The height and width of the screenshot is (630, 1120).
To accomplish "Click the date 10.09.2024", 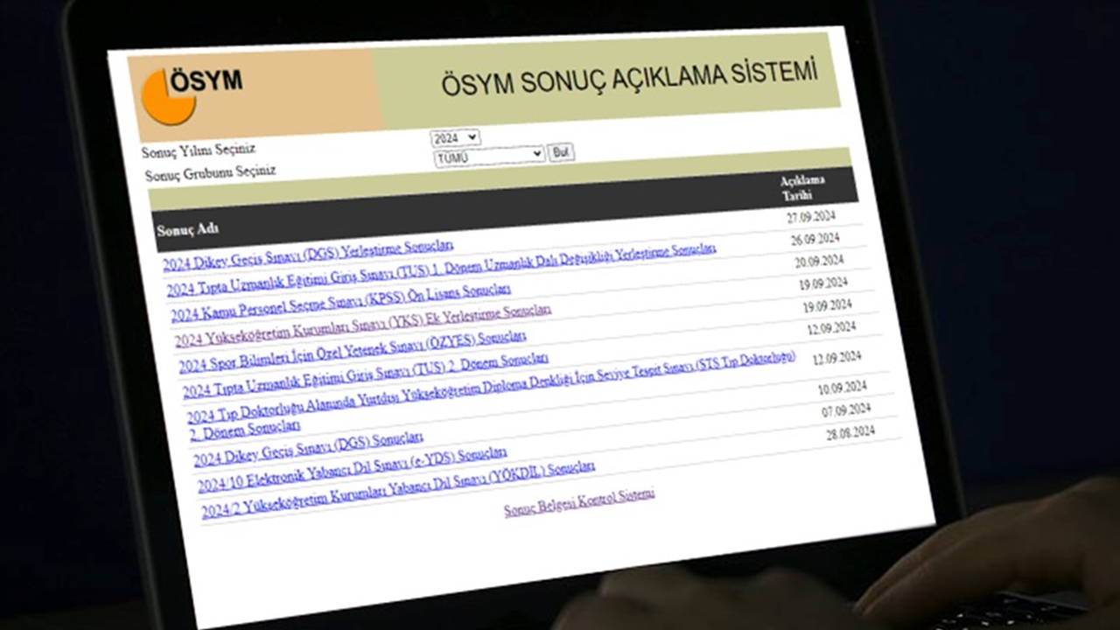I will (842, 388).
